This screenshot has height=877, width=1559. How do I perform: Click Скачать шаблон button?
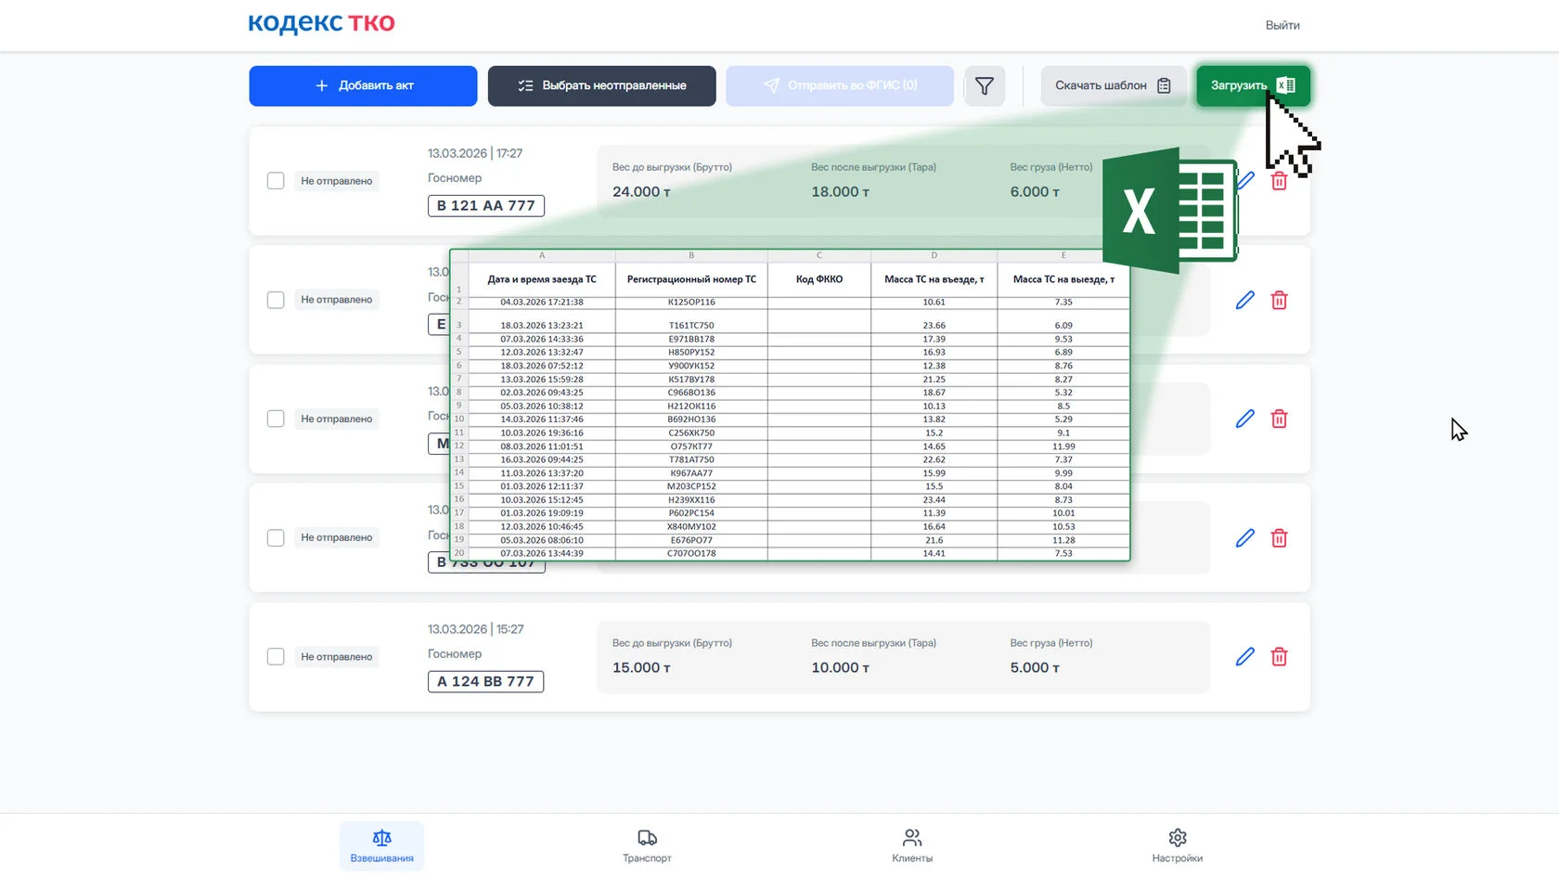point(1113,85)
